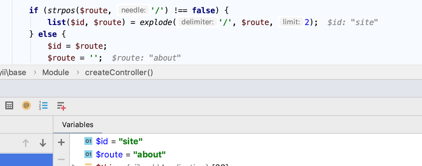Viewport: 422px width, 166px height.
Task: Click the 'limit:' parameter hint
Action: [x=291, y=22]
